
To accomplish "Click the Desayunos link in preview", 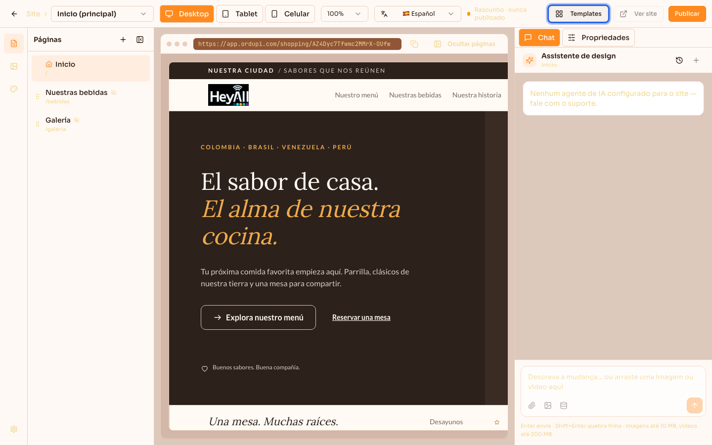I will click(x=446, y=422).
